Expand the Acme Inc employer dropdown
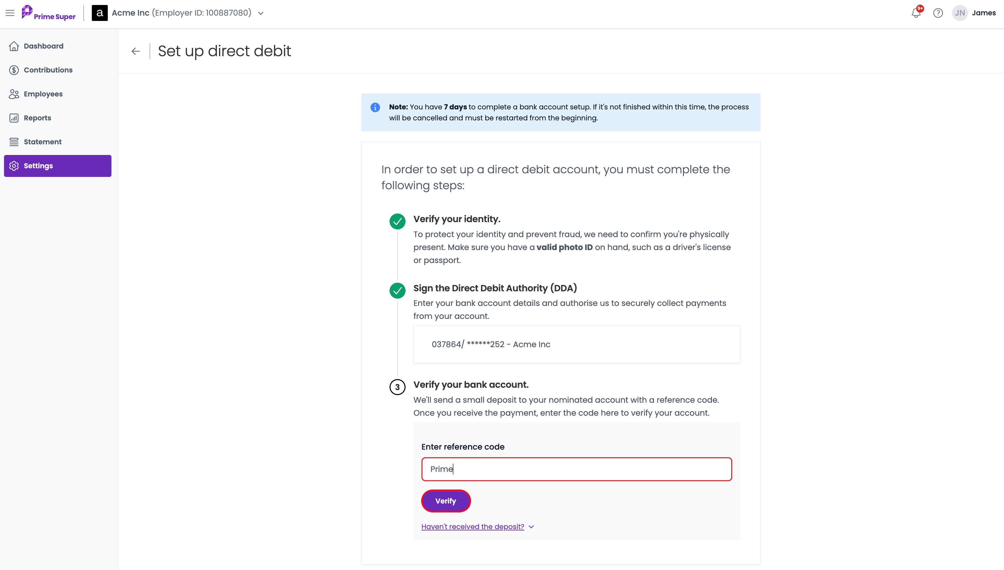This screenshot has width=1004, height=570. (x=261, y=13)
